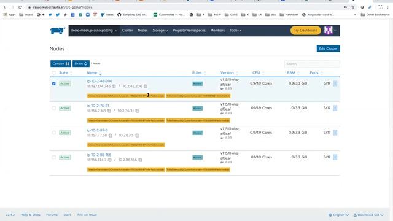Open the Apps grid in the bookmarks bar

pos(9,15)
